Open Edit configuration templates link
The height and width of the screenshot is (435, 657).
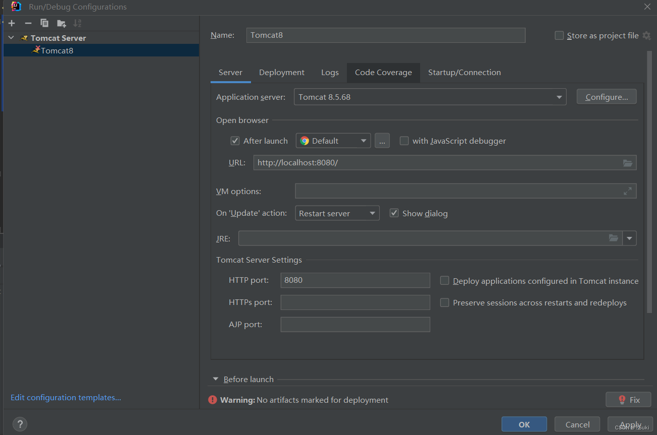[66, 398]
